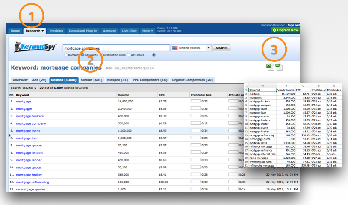
Task: Expand the Help menu dropdown
Action: click(147, 31)
